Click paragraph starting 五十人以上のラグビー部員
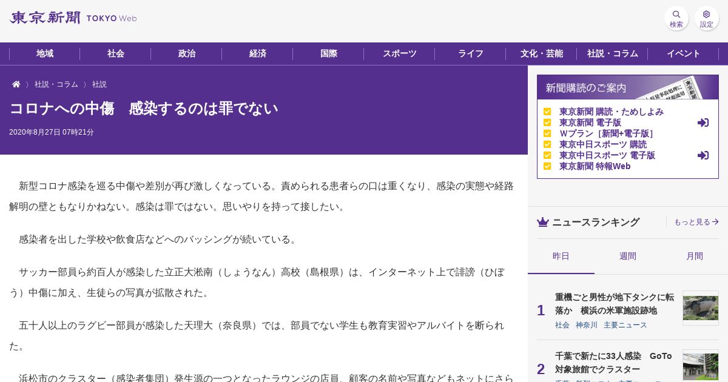This screenshot has height=382, width=728. (x=257, y=336)
